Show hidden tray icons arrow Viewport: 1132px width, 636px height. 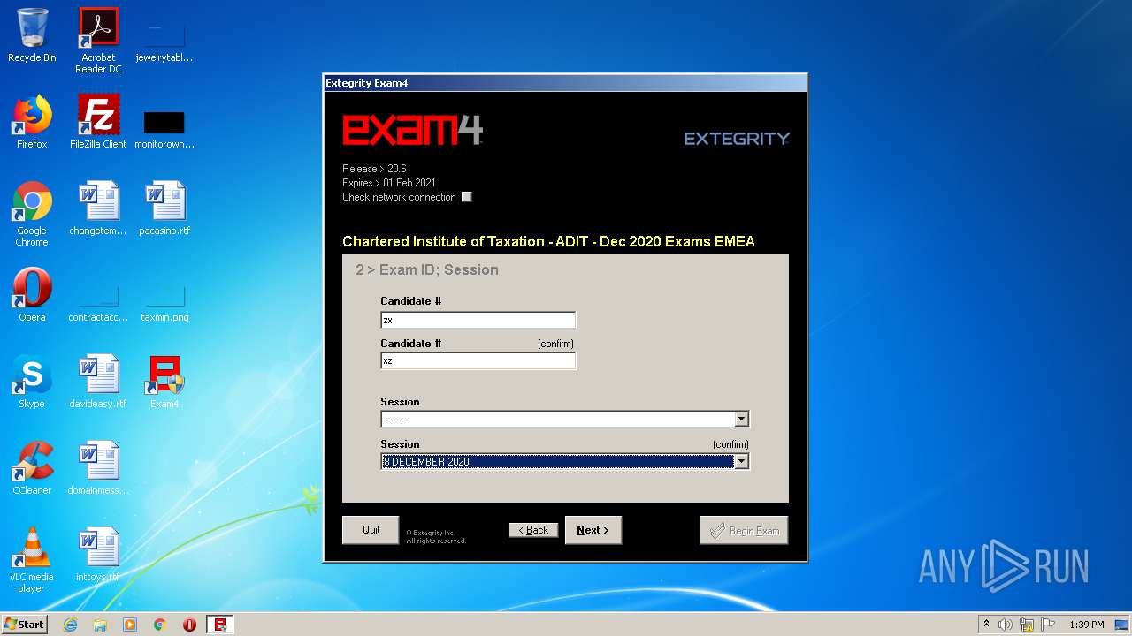point(986,625)
